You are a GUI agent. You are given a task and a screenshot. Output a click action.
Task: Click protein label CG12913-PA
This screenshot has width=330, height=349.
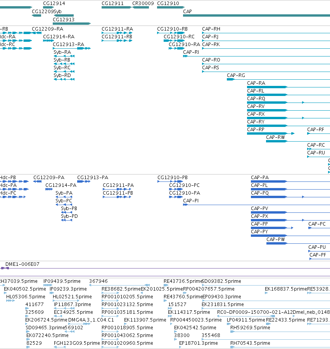point(93,177)
